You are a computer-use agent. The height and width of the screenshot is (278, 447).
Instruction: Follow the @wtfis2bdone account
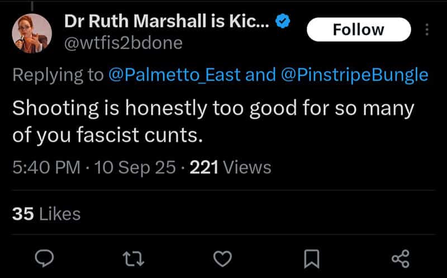click(359, 30)
